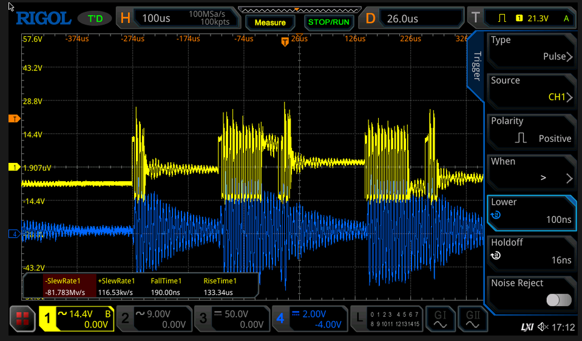This screenshot has height=341, width=582.
Task: Open the horizontal timebase H icon
Action: 126,18
